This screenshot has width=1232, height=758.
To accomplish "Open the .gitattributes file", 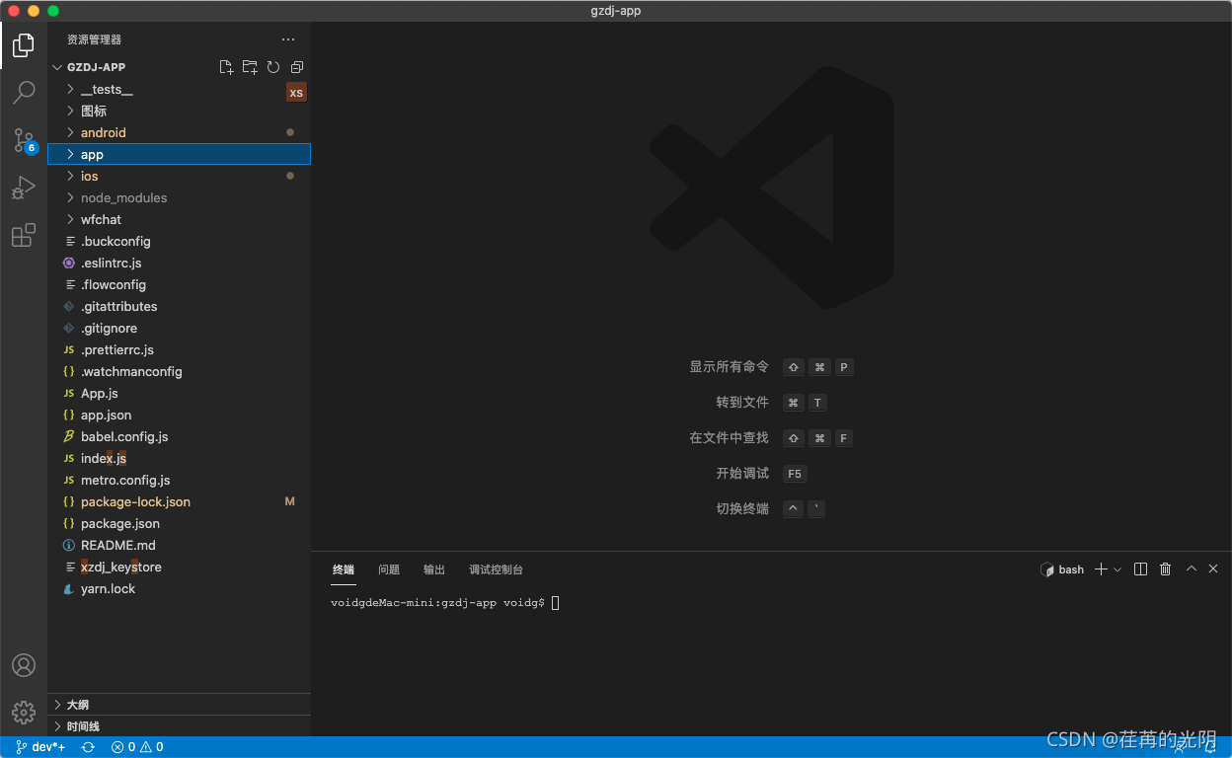I will [x=180, y=306].
